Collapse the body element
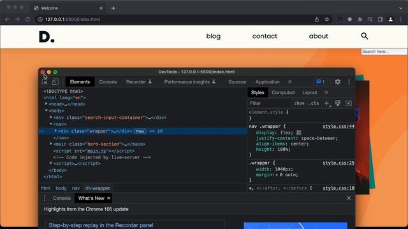Image resolution: width=408 pixels, height=229 pixels. point(47,111)
